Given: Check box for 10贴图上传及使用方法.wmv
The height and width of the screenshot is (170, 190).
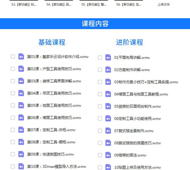Looking at the screenshot, I should pos(100,167).
